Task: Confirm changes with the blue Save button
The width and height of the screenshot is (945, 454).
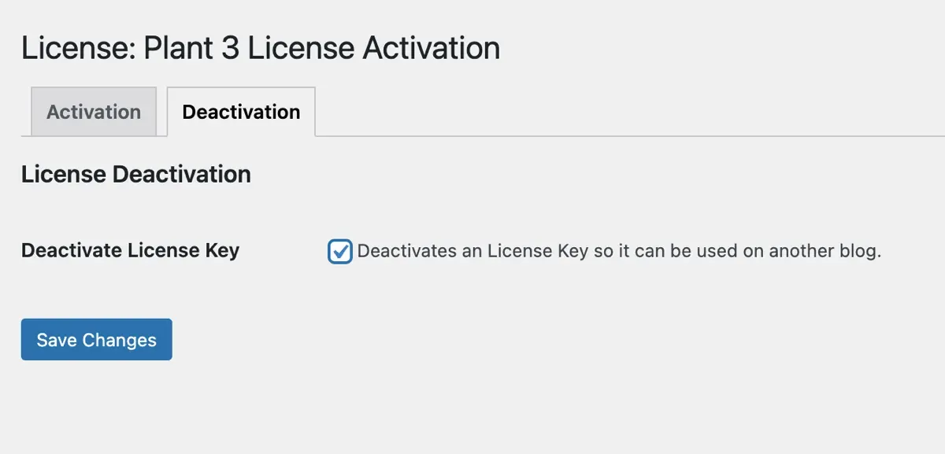Action: pyautogui.click(x=96, y=339)
